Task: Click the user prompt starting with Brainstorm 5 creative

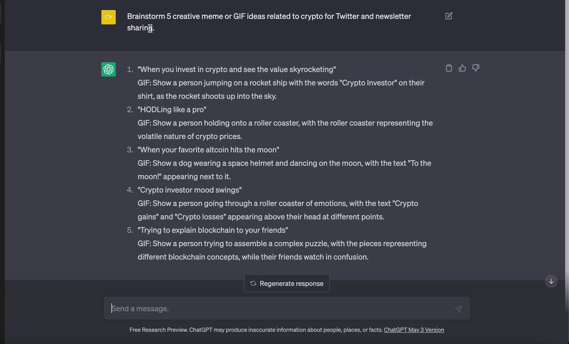Action: (x=269, y=22)
